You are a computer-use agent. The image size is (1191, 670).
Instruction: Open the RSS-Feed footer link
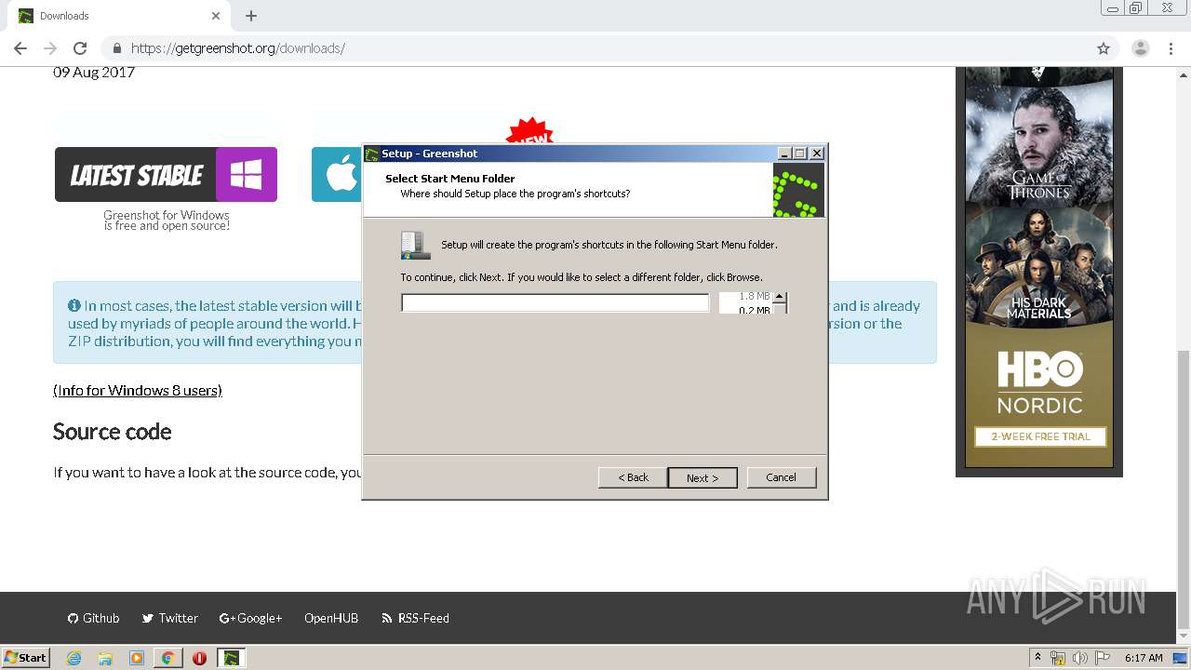pos(415,618)
